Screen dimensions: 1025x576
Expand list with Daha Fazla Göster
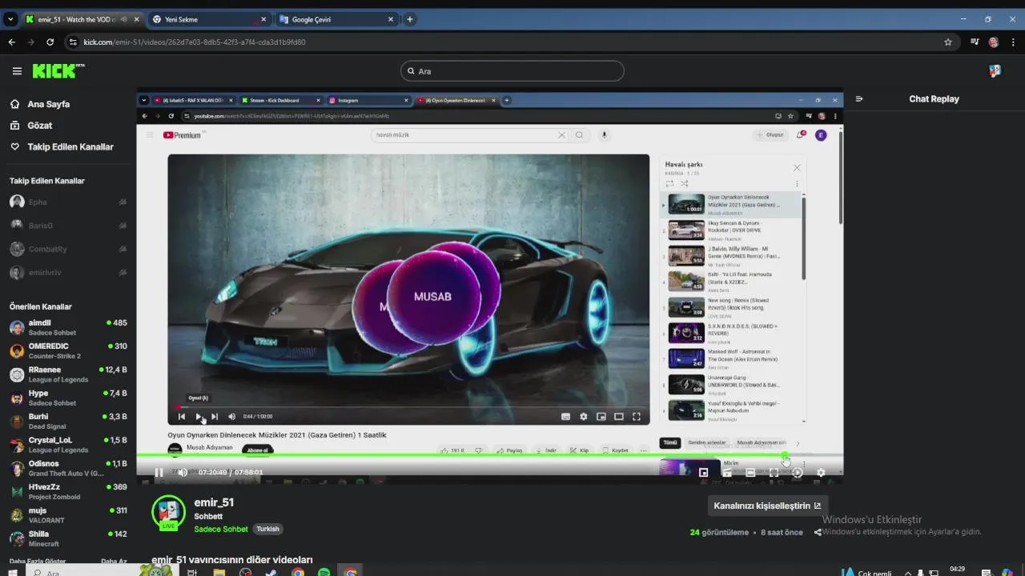(37, 562)
